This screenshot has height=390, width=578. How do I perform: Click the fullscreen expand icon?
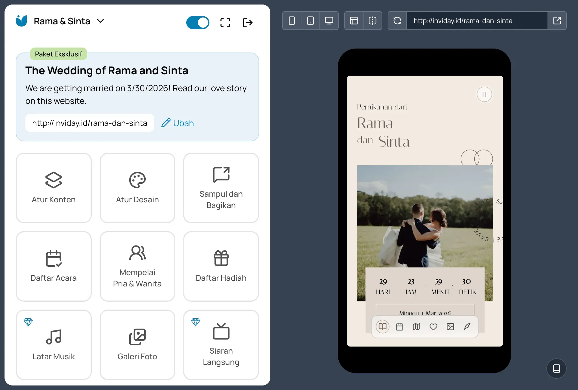225,22
